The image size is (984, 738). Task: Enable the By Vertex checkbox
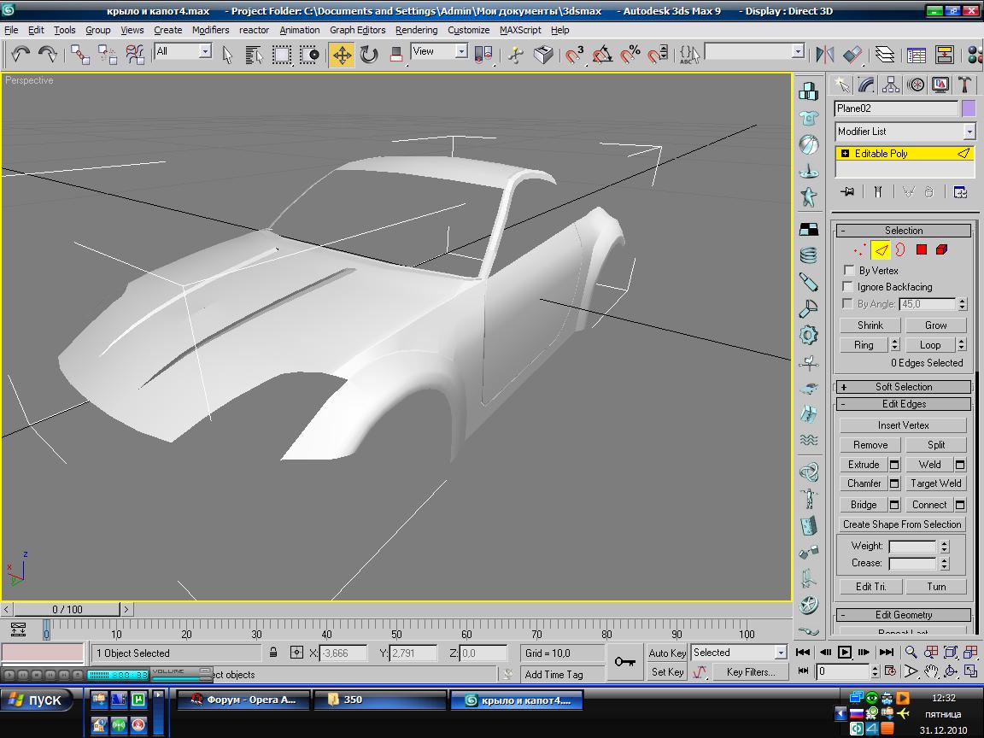pyautogui.click(x=849, y=270)
